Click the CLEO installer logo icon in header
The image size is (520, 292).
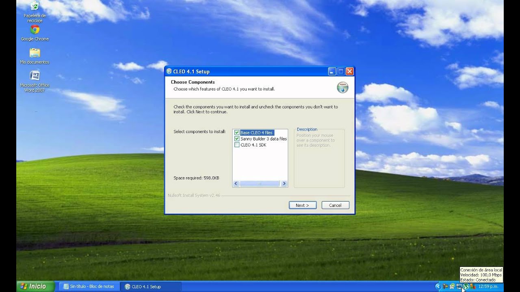pyautogui.click(x=342, y=87)
